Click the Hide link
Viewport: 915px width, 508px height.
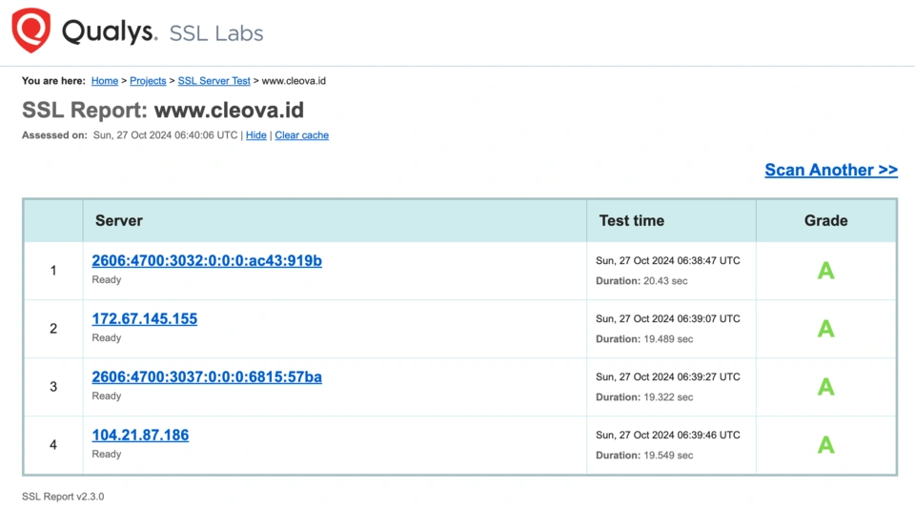click(256, 135)
